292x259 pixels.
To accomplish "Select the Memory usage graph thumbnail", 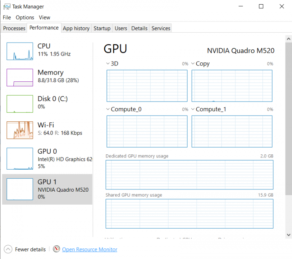I will tap(20, 77).
